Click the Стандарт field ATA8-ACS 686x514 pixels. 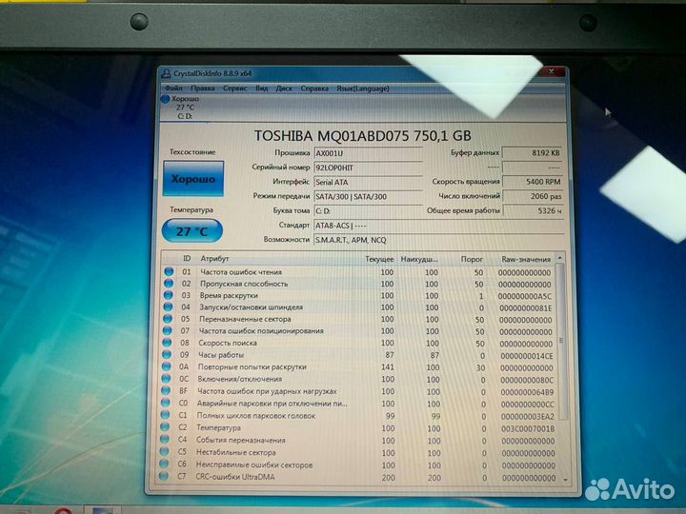[x=439, y=226]
